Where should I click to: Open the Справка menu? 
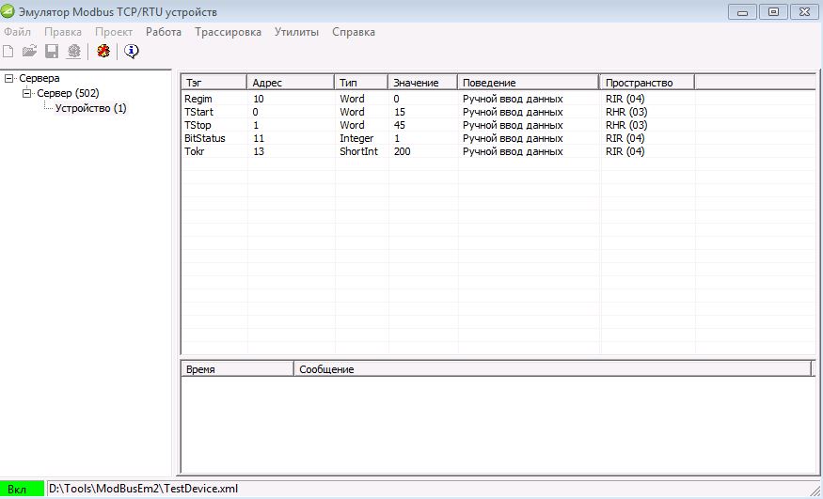coord(354,32)
